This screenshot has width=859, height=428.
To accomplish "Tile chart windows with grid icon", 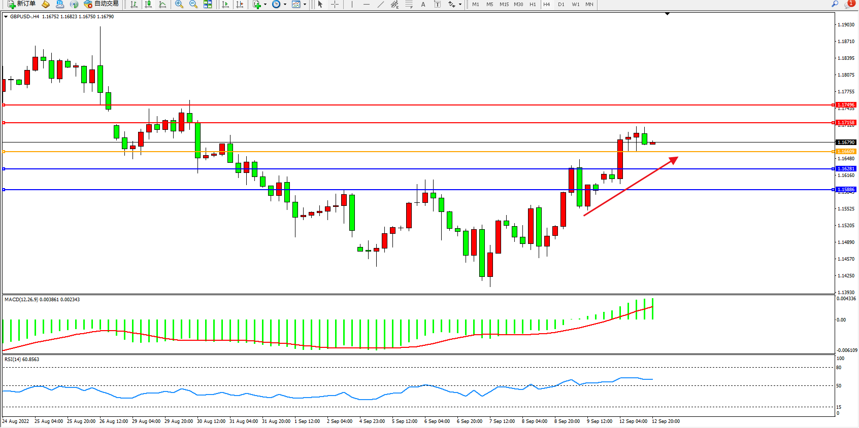I will pos(208,4).
